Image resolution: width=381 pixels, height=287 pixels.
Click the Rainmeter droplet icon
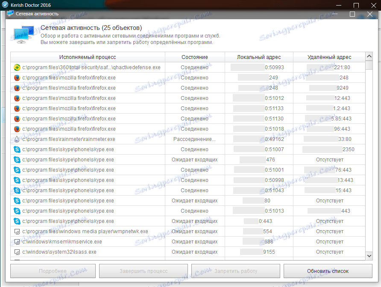pyautogui.click(x=17, y=139)
